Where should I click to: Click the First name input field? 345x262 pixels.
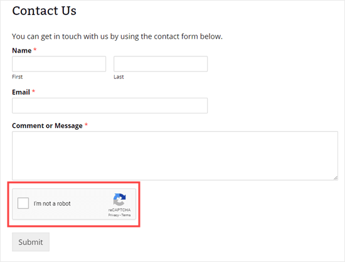[x=59, y=64]
